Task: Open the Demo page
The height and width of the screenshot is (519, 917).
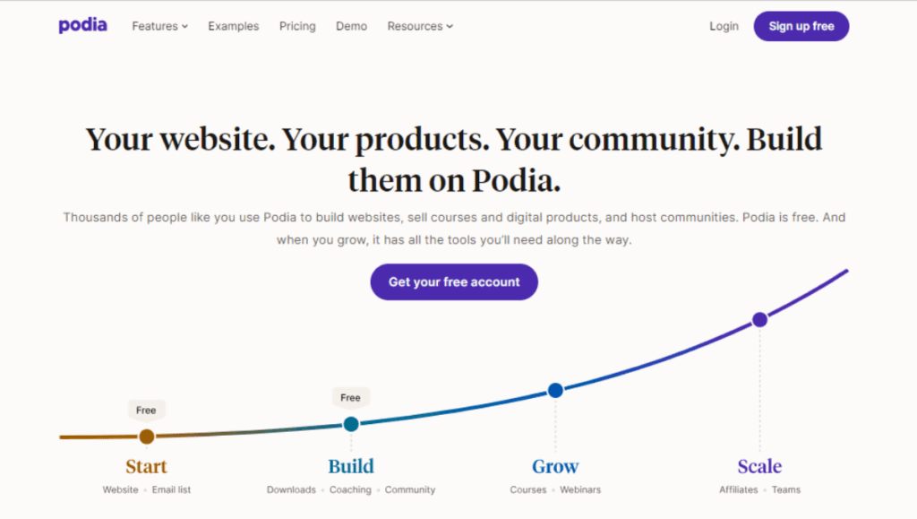Action: click(351, 26)
